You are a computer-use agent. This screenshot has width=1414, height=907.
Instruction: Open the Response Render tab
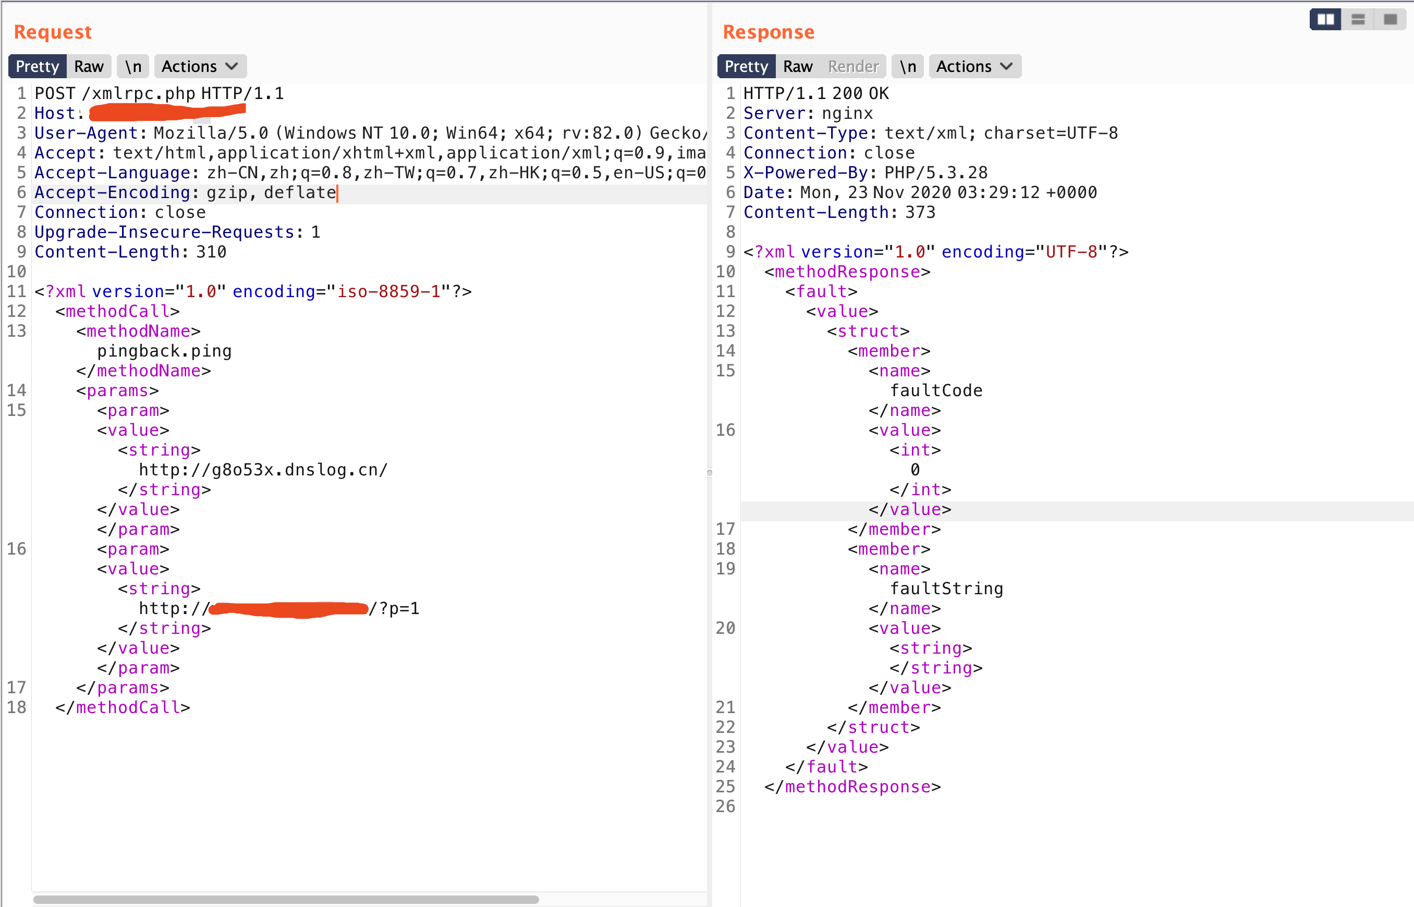tap(854, 67)
